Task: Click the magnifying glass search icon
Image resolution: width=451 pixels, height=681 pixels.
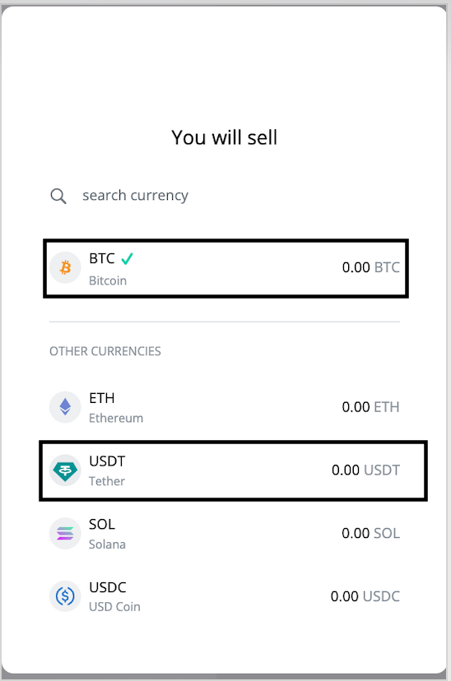Action: pyautogui.click(x=58, y=196)
